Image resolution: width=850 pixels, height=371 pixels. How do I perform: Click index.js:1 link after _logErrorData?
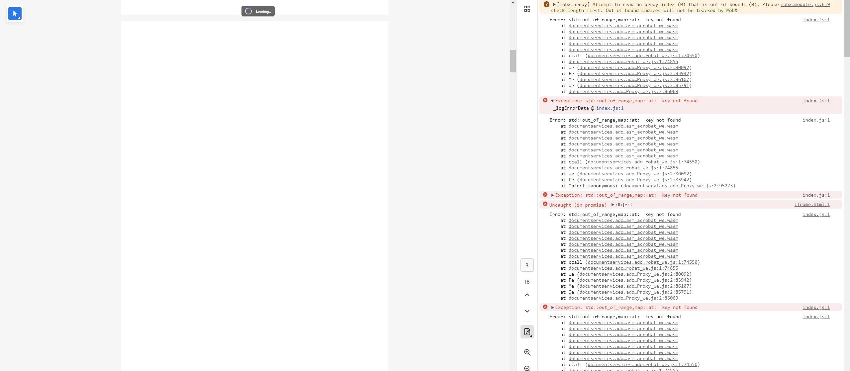click(610, 108)
